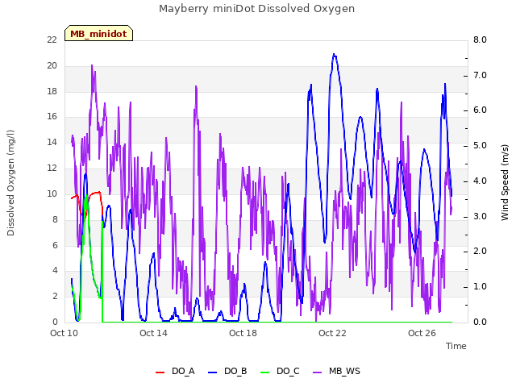The height and width of the screenshot is (387, 516).
Task: Click the 8.0 value on wind axis
Action: point(481,40)
